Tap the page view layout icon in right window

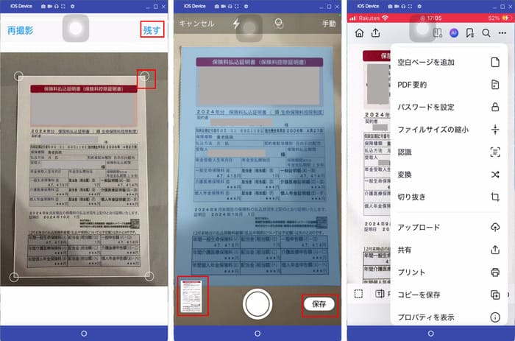tap(438, 33)
